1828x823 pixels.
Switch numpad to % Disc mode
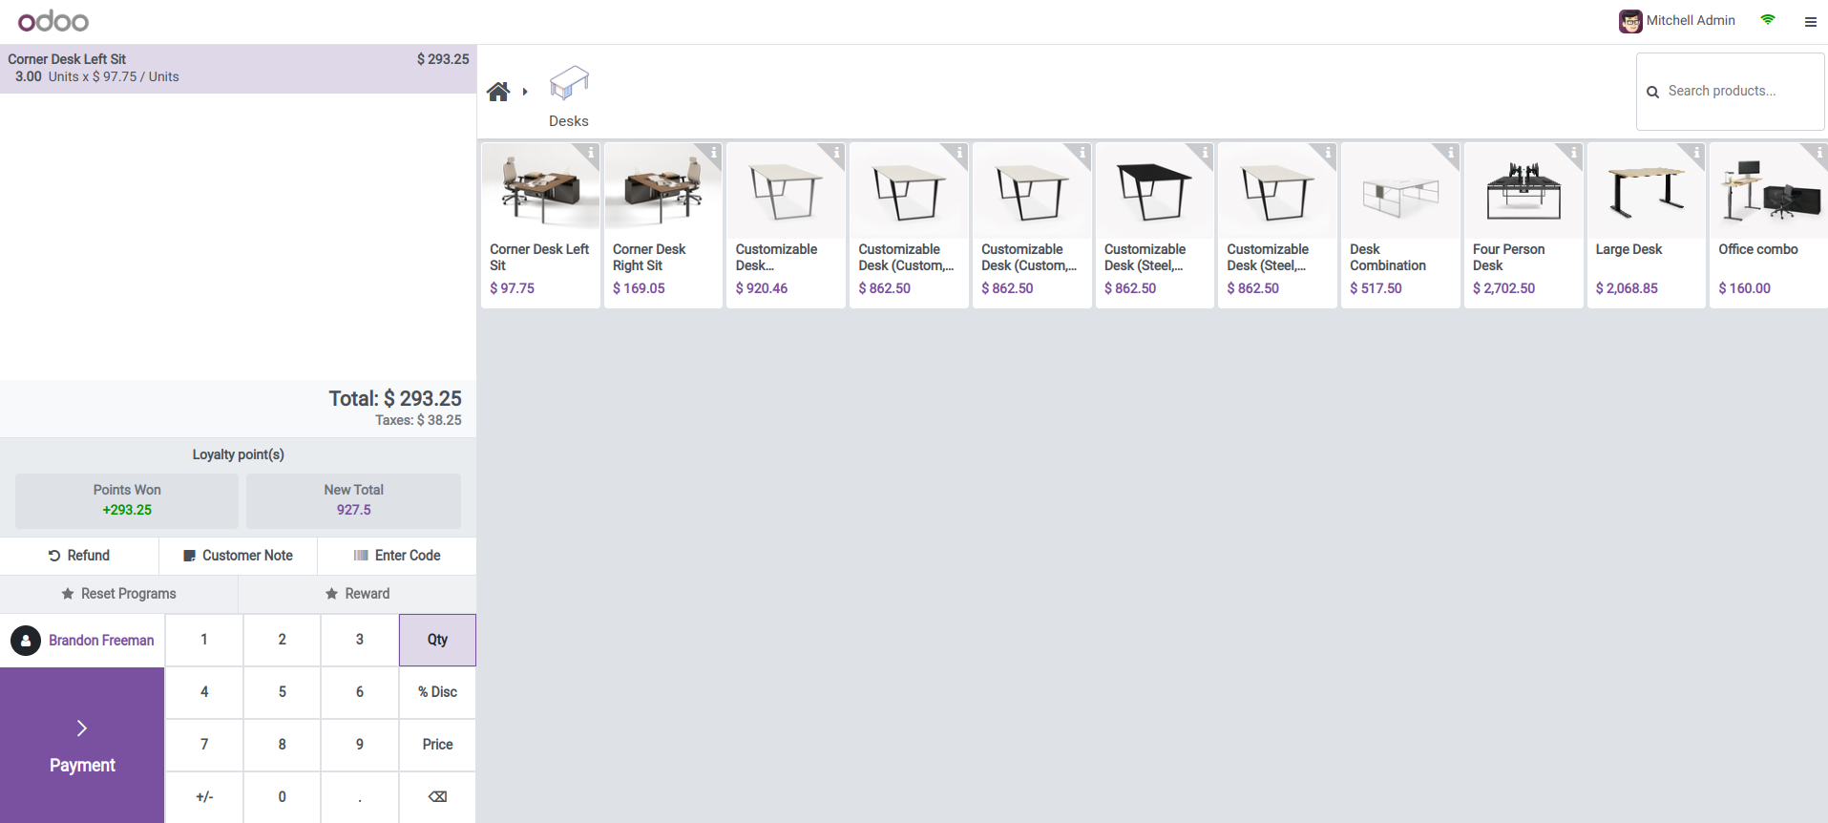point(437,692)
